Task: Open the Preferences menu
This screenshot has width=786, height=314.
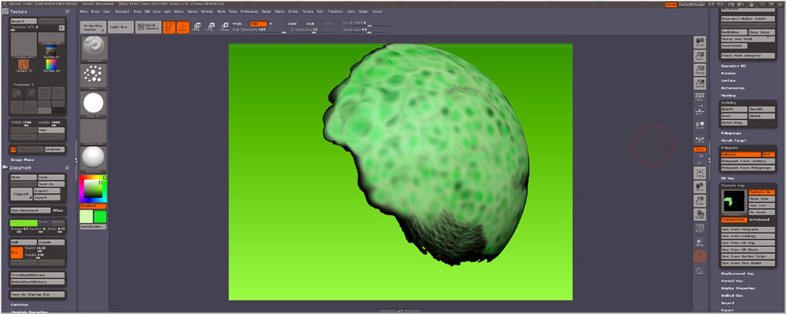Action: click(250, 13)
